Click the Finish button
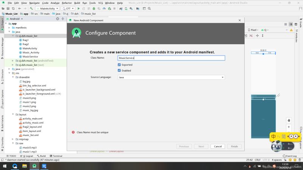 click(x=234, y=146)
